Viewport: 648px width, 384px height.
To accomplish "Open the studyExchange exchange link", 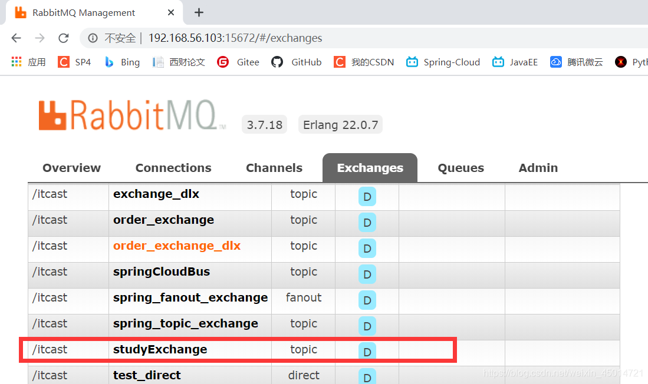I will click(x=160, y=350).
